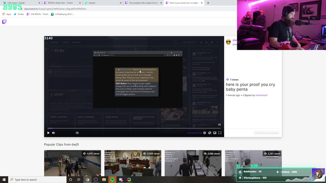Enter fullscreen on the clip player
The height and width of the screenshot is (183, 326).
point(220,133)
